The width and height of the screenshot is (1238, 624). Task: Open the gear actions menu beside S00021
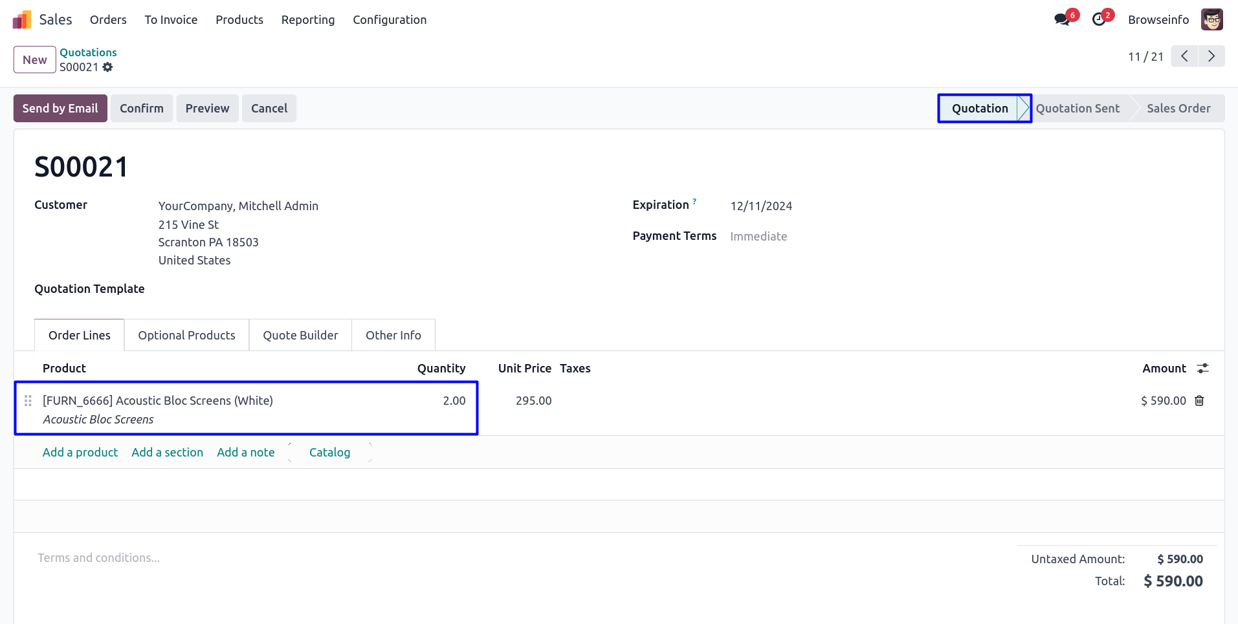click(x=108, y=67)
